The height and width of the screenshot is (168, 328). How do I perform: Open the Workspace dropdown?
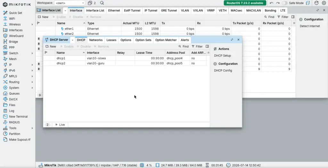tap(70, 3)
